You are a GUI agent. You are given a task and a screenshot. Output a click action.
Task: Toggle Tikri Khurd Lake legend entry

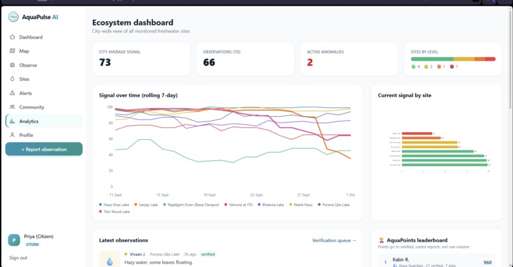(x=115, y=212)
